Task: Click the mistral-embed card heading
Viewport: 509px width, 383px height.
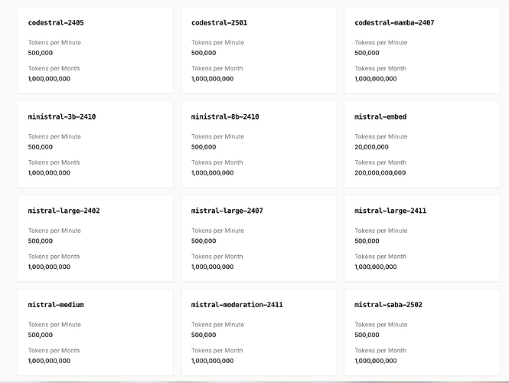Action: click(380, 116)
